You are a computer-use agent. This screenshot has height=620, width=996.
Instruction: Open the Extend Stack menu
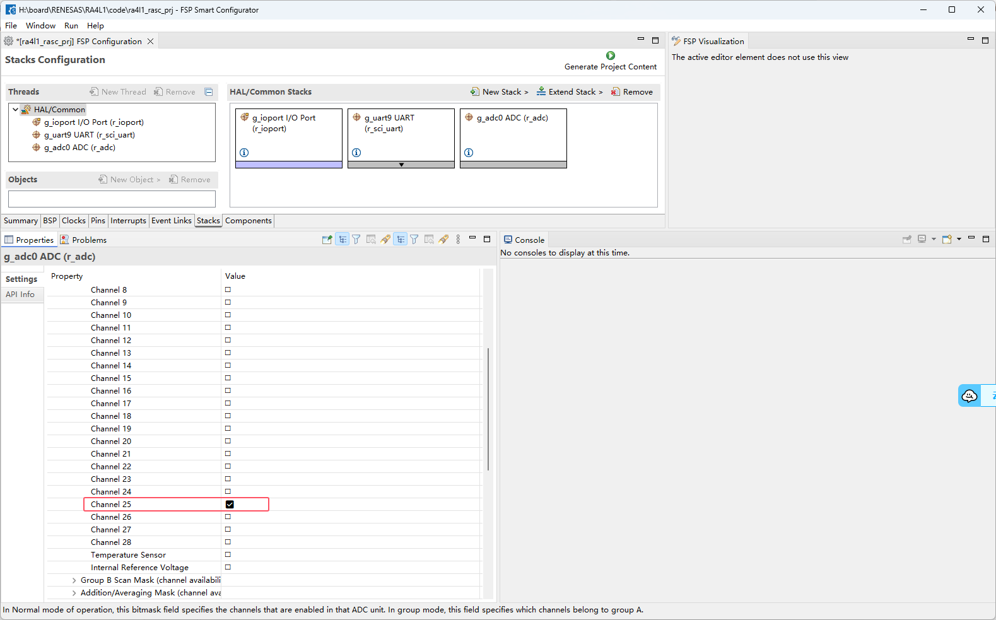(569, 92)
